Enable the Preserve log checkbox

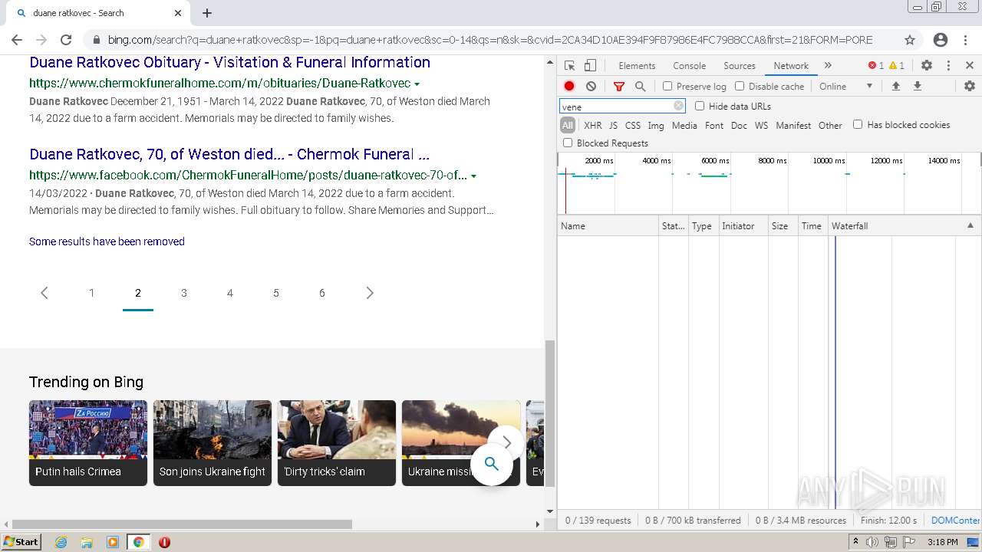coord(667,87)
